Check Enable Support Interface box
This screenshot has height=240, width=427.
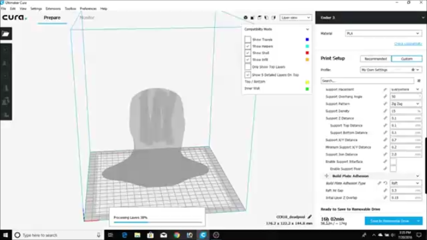click(x=393, y=162)
